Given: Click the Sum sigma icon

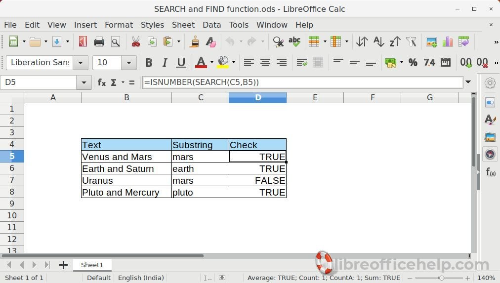Looking at the screenshot, I should tap(114, 82).
